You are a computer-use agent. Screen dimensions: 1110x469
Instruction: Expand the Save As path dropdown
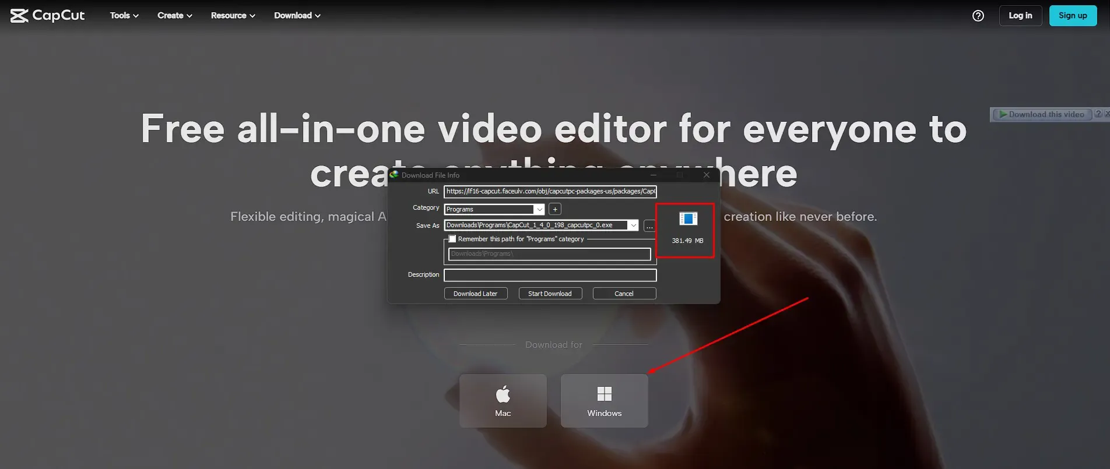click(633, 225)
